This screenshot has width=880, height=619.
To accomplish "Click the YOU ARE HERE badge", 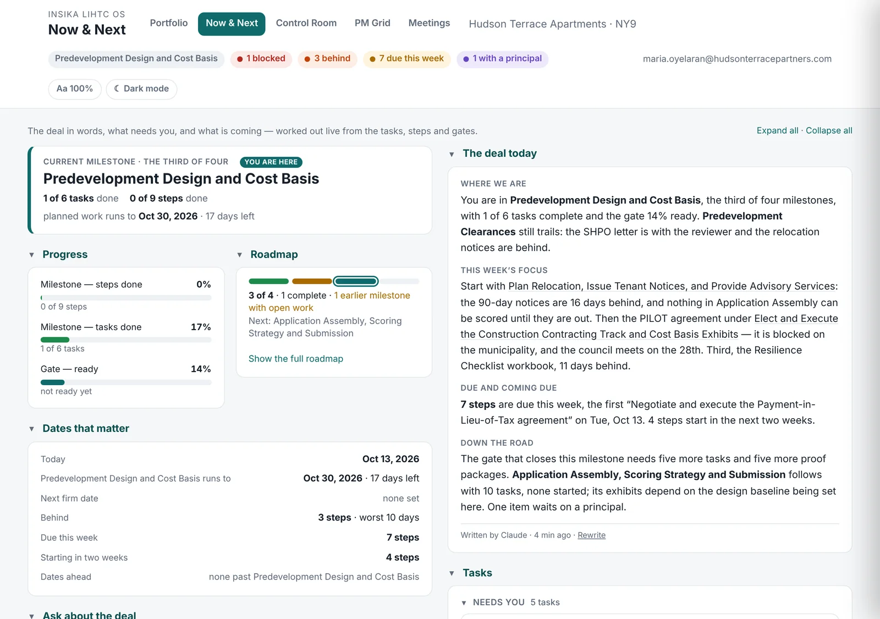I will (271, 162).
